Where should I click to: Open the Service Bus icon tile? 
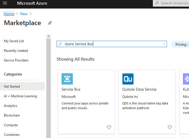(x=67, y=79)
